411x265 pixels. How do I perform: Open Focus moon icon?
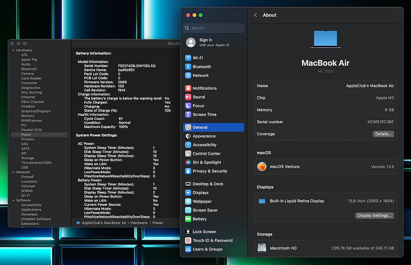188,106
